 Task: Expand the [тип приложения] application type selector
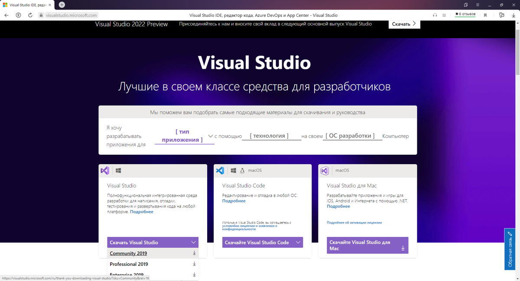(x=184, y=136)
